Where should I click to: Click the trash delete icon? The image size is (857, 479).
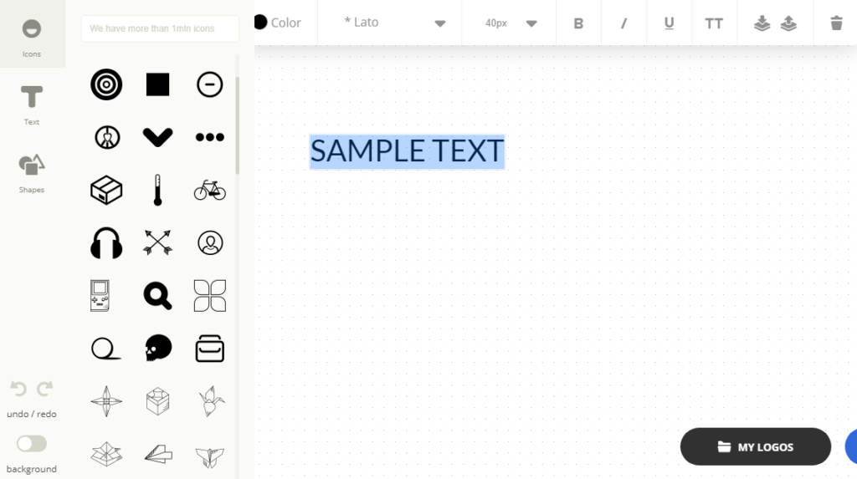point(836,23)
